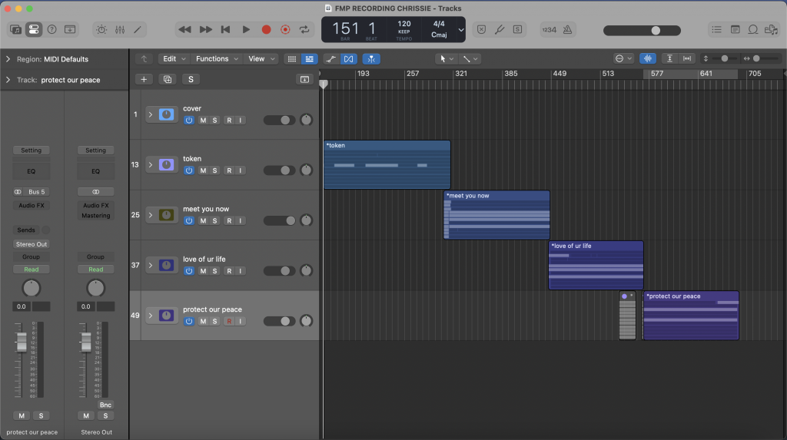Open the tuner icon

[500, 30]
